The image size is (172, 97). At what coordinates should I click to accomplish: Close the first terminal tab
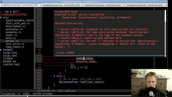[x=40, y=5]
